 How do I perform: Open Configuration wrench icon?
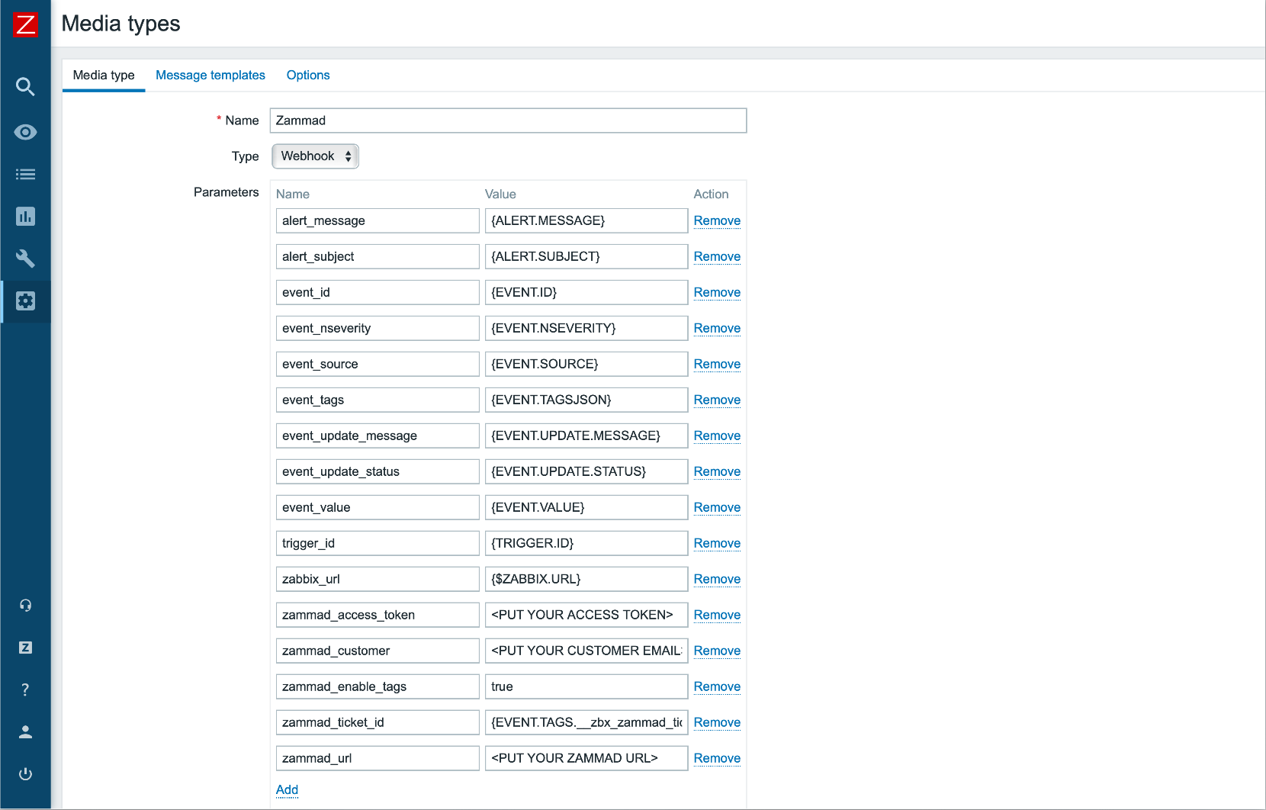click(x=25, y=259)
